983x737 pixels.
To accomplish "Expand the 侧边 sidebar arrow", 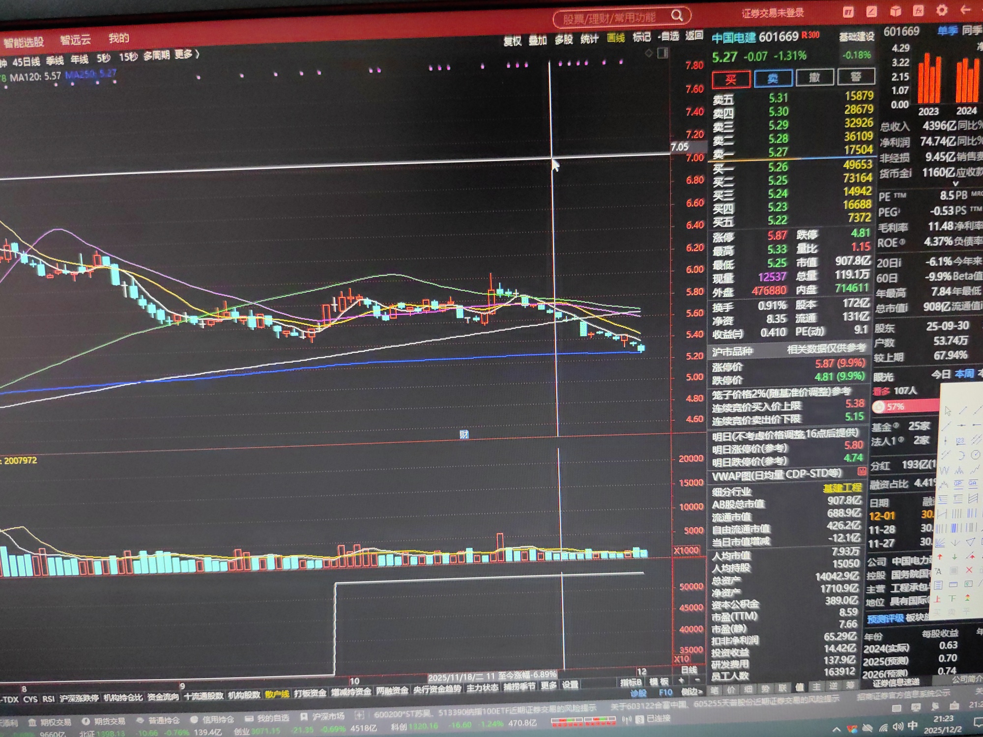I will (692, 692).
